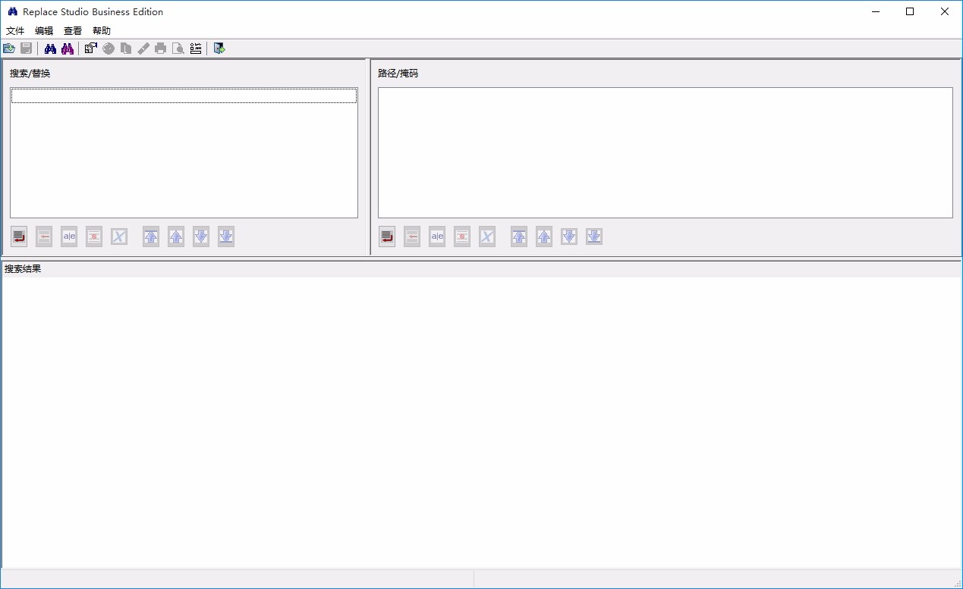Start the search with the blue binoculars icon
Viewport: 963px width, 589px height.
coord(49,48)
